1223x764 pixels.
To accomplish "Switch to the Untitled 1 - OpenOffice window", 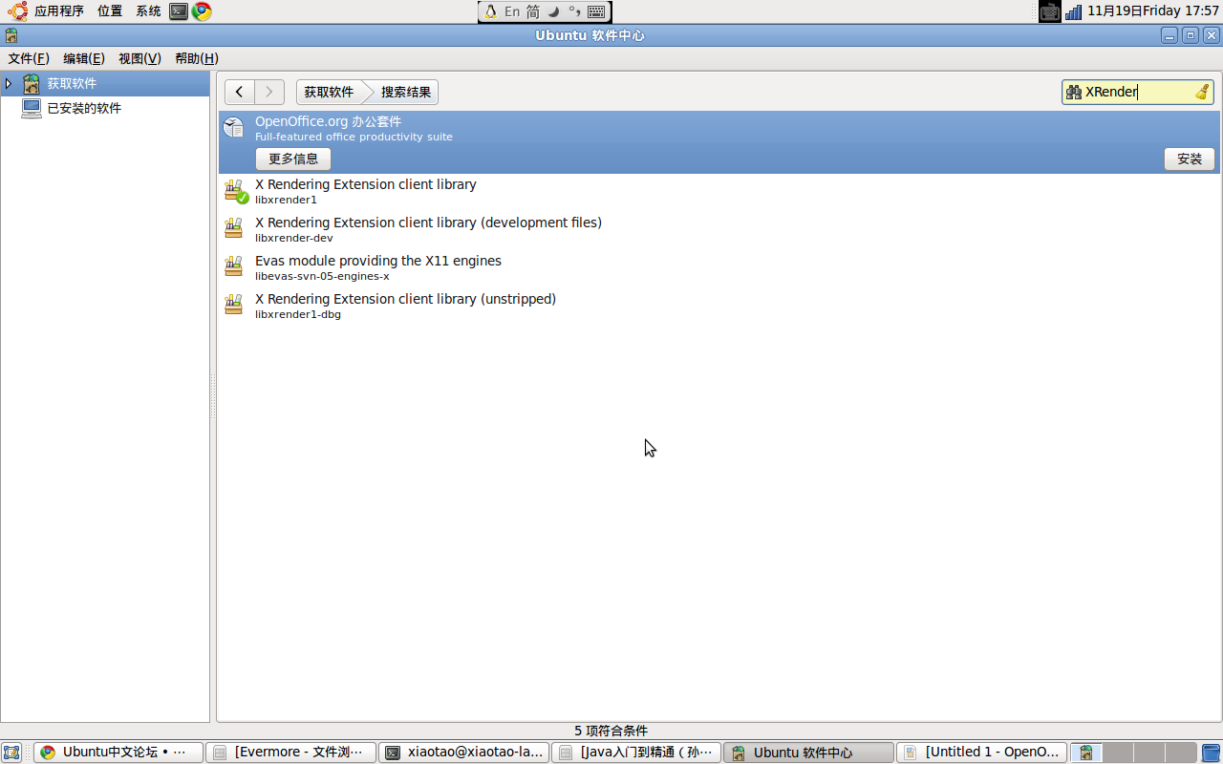I will click(981, 753).
